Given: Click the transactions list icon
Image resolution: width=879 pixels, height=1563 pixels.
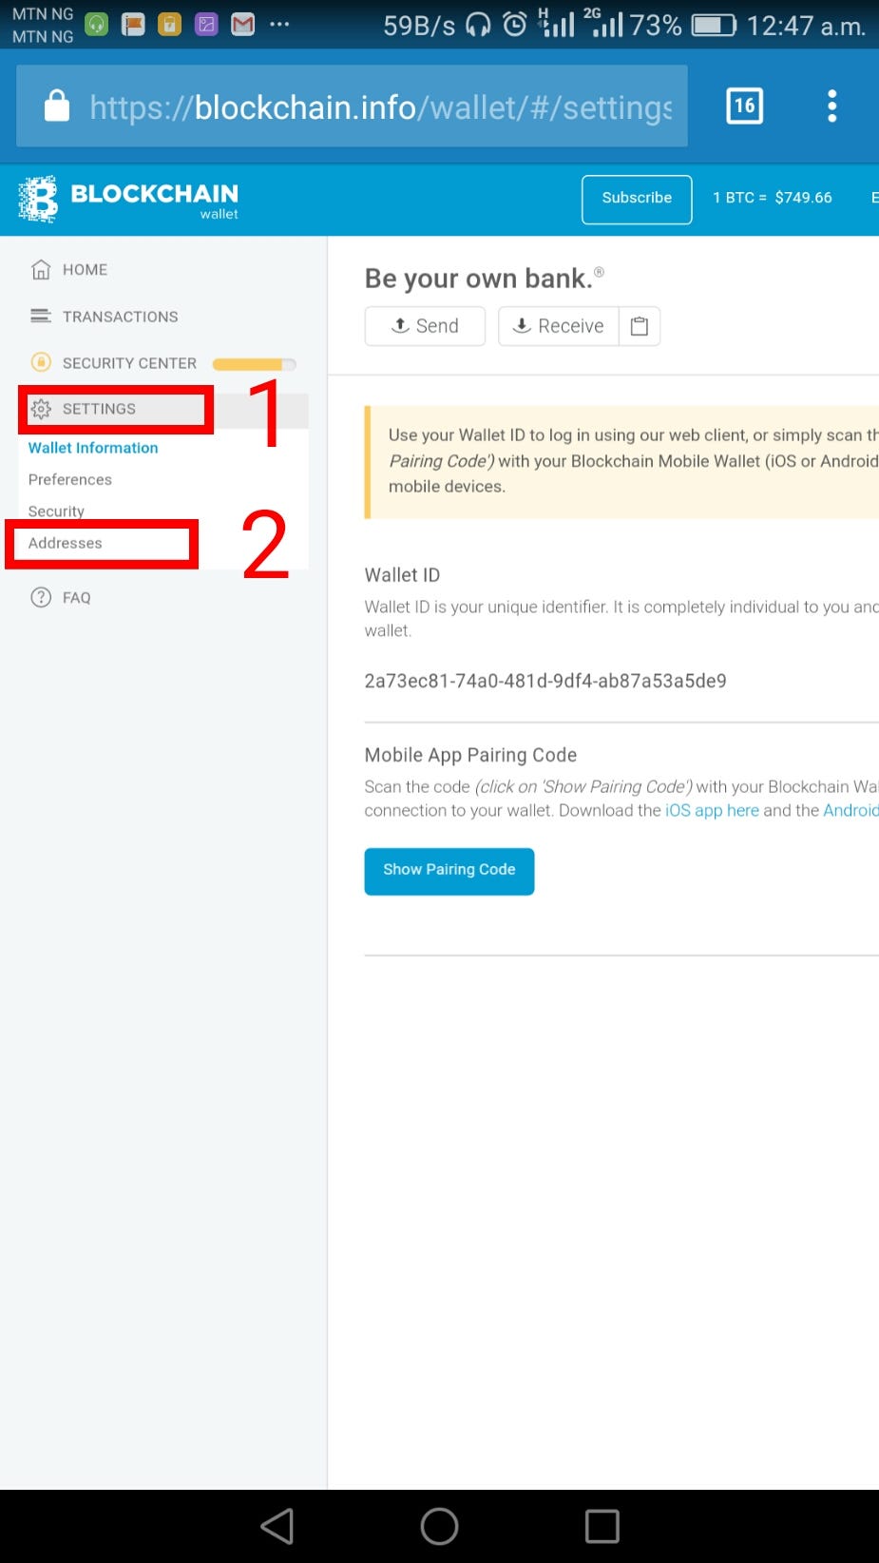Looking at the screenshot, I should point(41,316).
